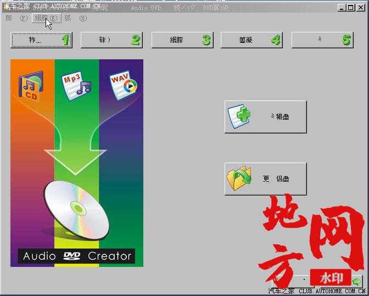This screenshot has width=369, height=296.
Task: Open the menu labeled (H)
Action: tap(76, 18)
